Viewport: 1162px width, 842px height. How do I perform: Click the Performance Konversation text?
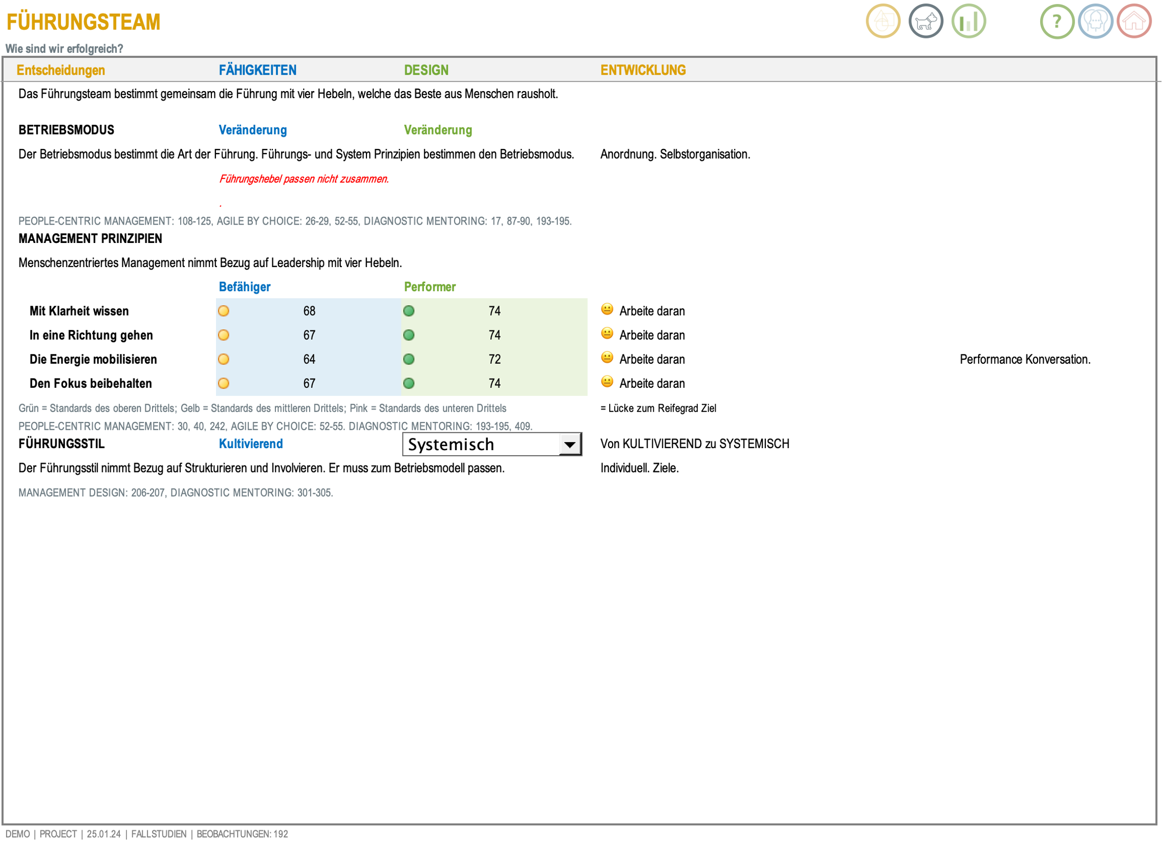click(x=1025, y=359)
